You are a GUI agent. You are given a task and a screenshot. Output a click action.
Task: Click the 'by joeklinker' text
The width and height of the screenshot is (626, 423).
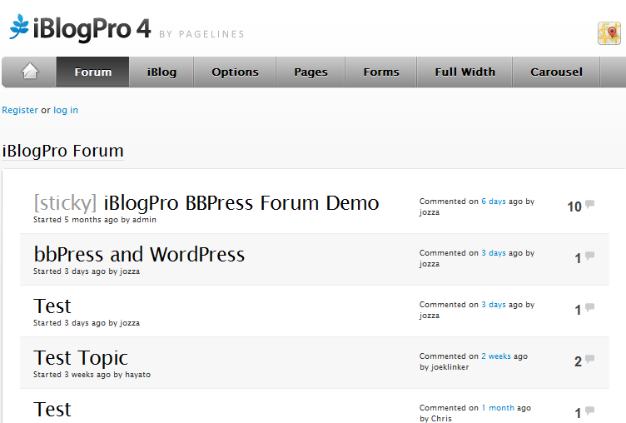pyautogui.click(x=444, y=367)
